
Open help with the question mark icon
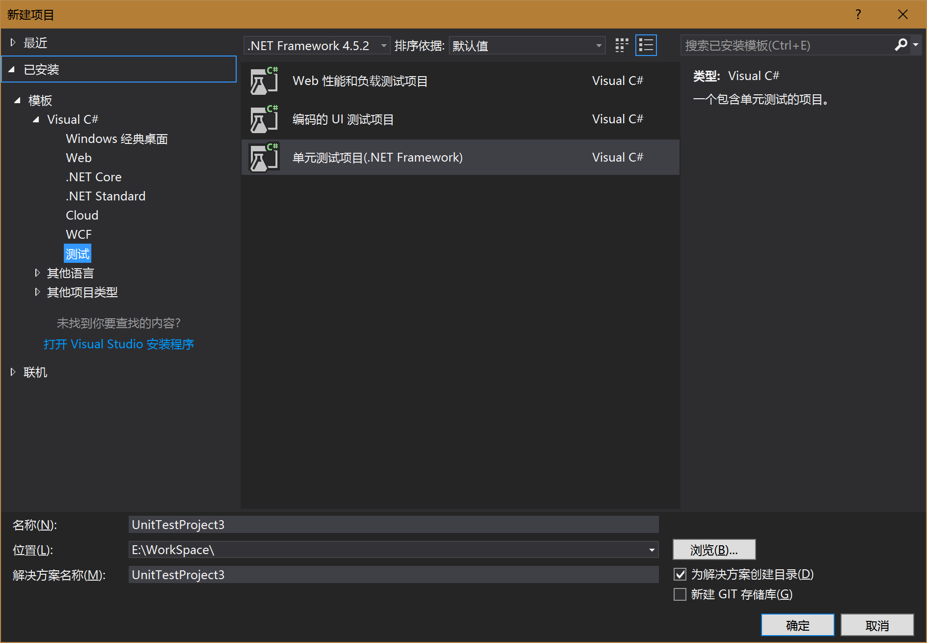(858, 15)
